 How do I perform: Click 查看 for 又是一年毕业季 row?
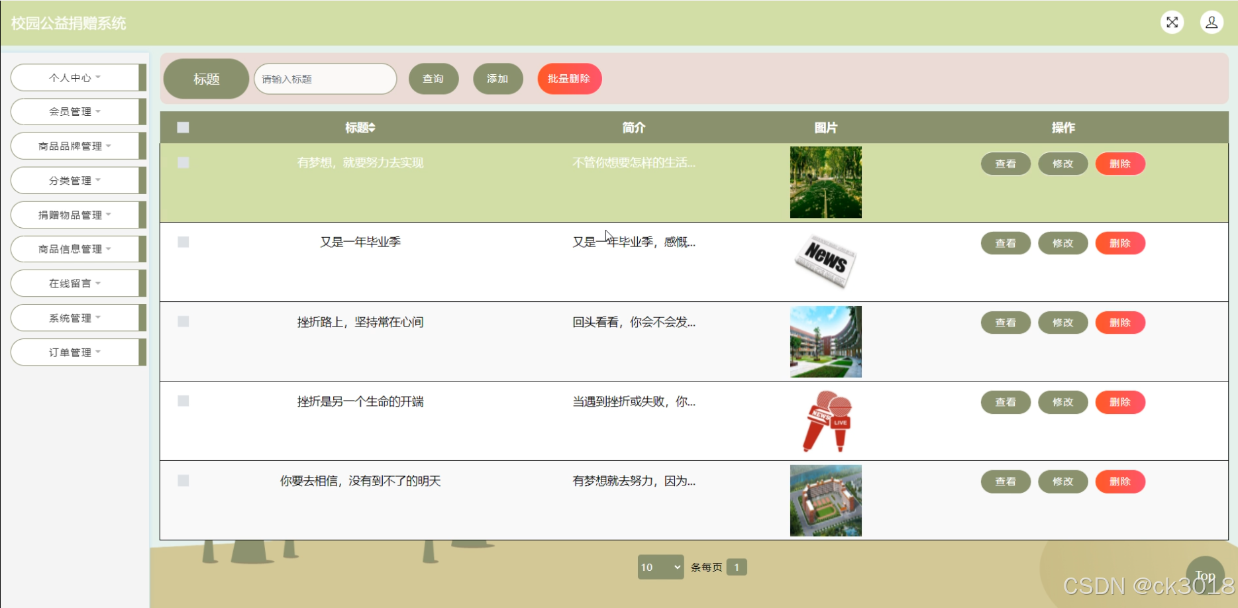[1006, 243]
